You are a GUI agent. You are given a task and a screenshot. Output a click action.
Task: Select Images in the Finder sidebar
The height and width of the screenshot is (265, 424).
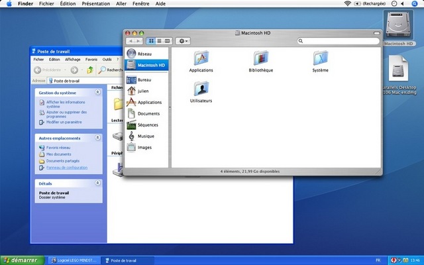click(146, 147)
